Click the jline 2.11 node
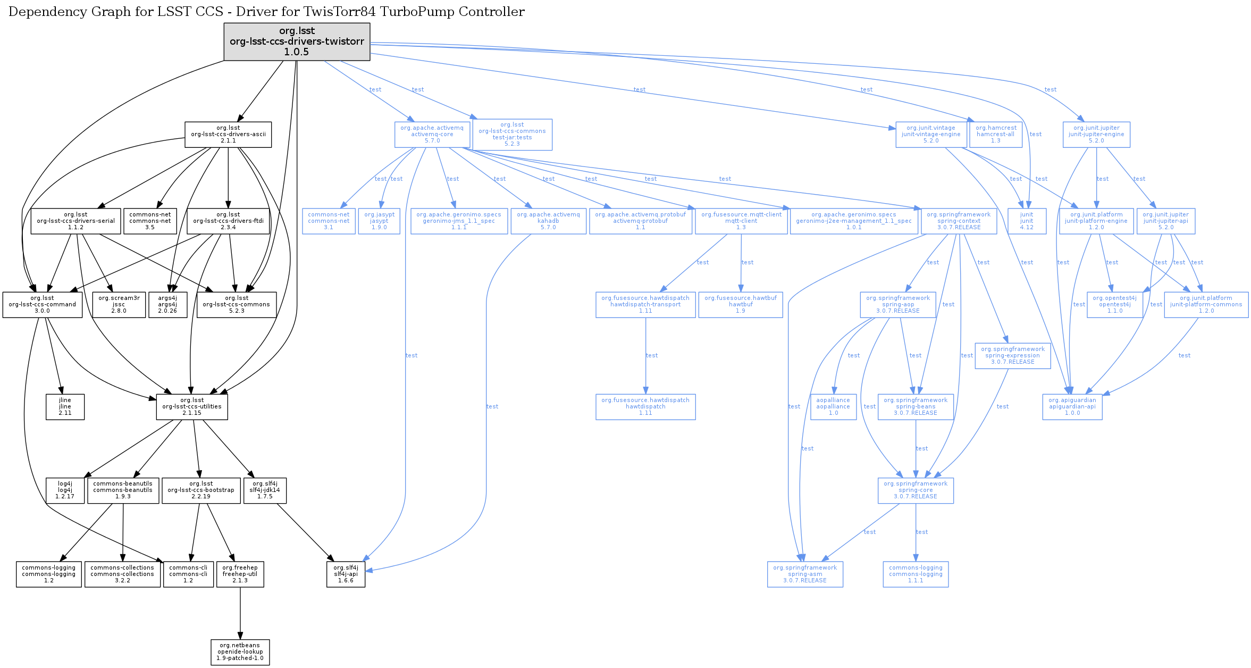The image size is (1251, 668). [x=65, y=407]
